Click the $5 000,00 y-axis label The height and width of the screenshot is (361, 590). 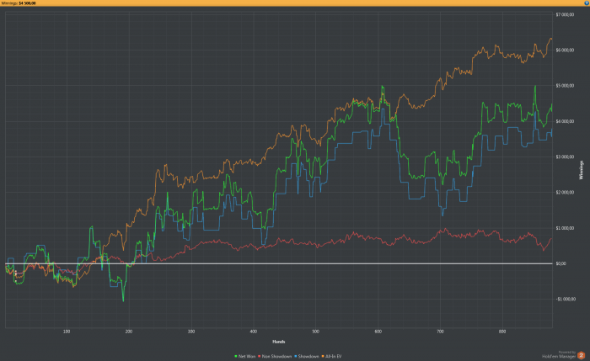coord(565,86)
